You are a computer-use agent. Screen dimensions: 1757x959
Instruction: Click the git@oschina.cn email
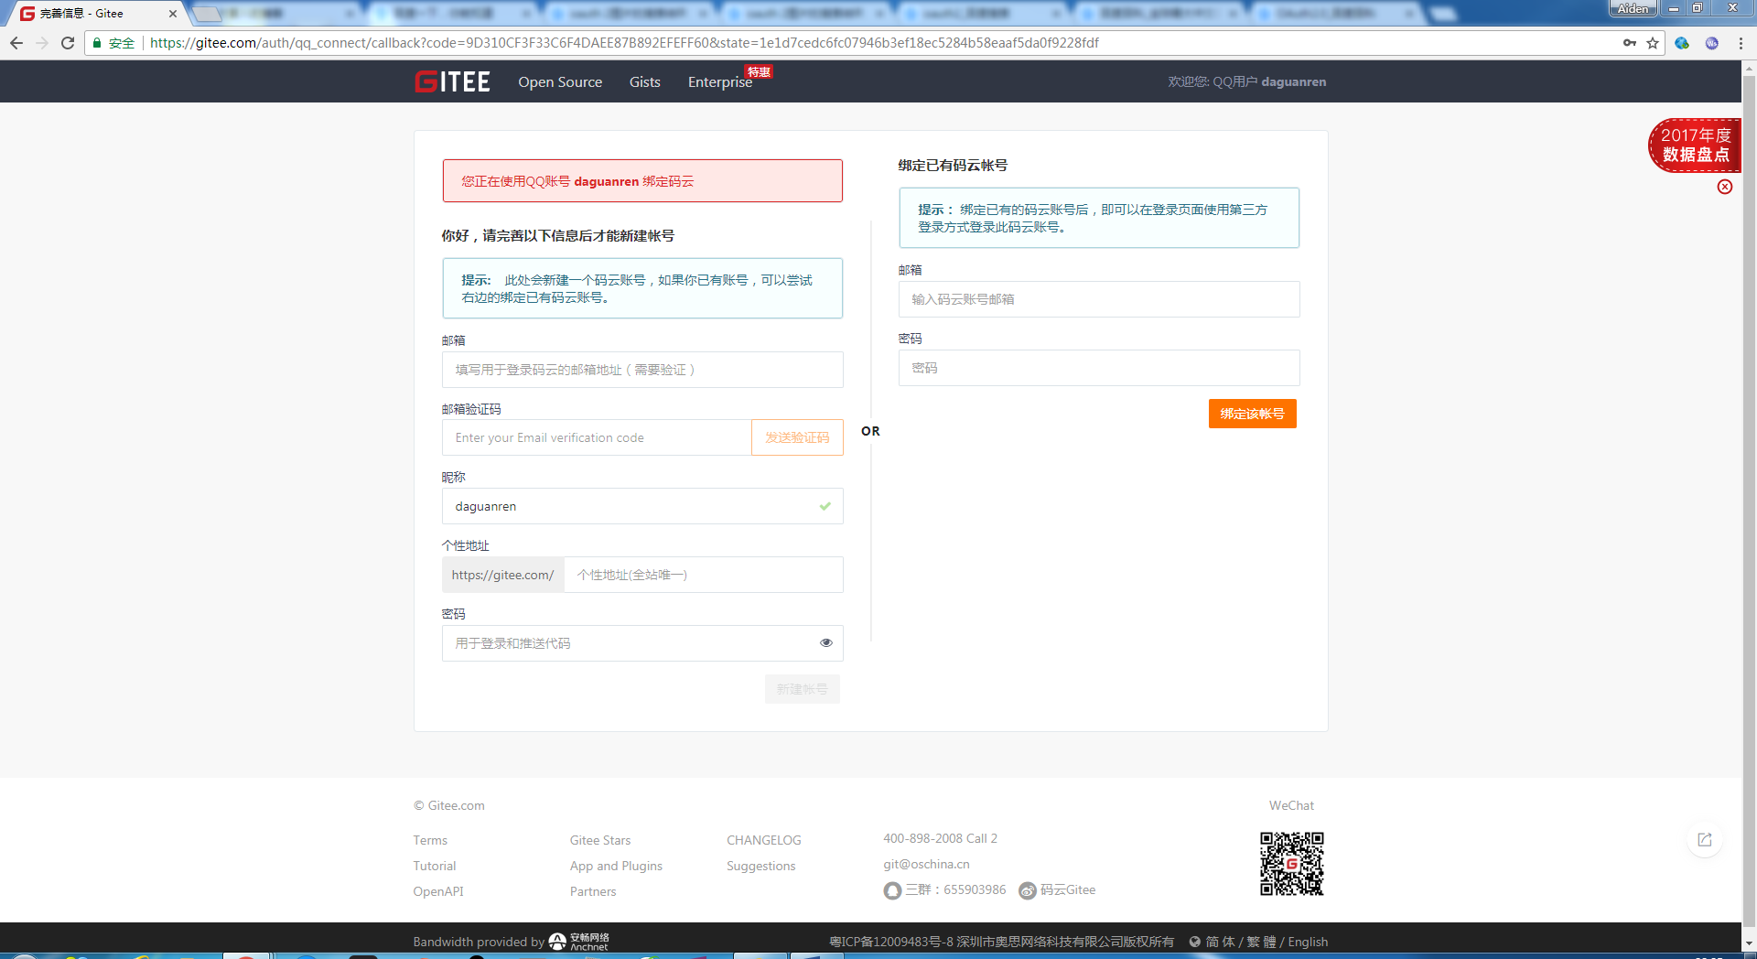point(926,864)
